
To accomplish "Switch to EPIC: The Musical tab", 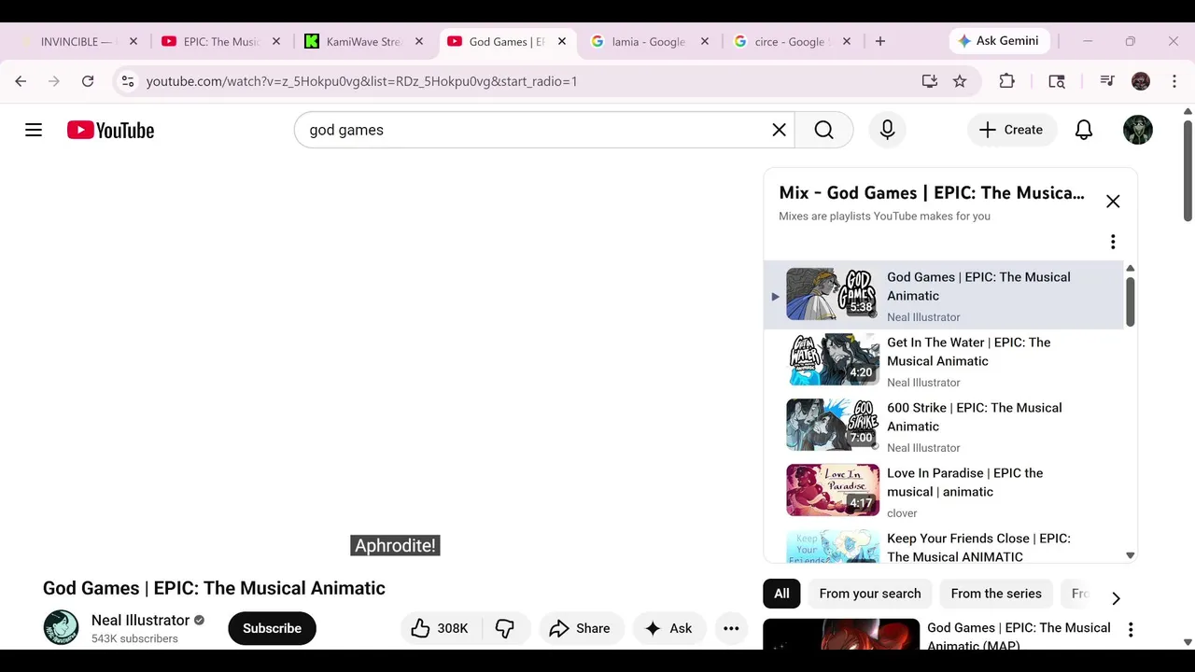I will click(x=221, y=41).
